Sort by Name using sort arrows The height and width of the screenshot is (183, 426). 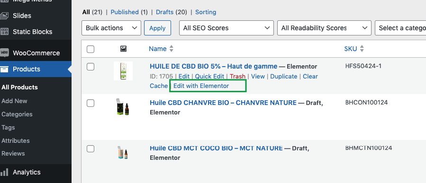pos(171,49)
